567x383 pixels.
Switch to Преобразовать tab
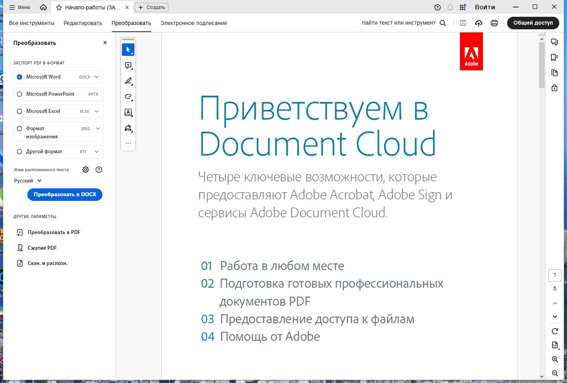pyautogui.click(x=131, y=23)
